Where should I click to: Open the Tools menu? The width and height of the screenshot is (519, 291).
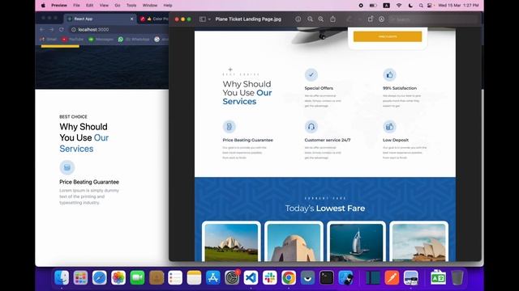131,6
